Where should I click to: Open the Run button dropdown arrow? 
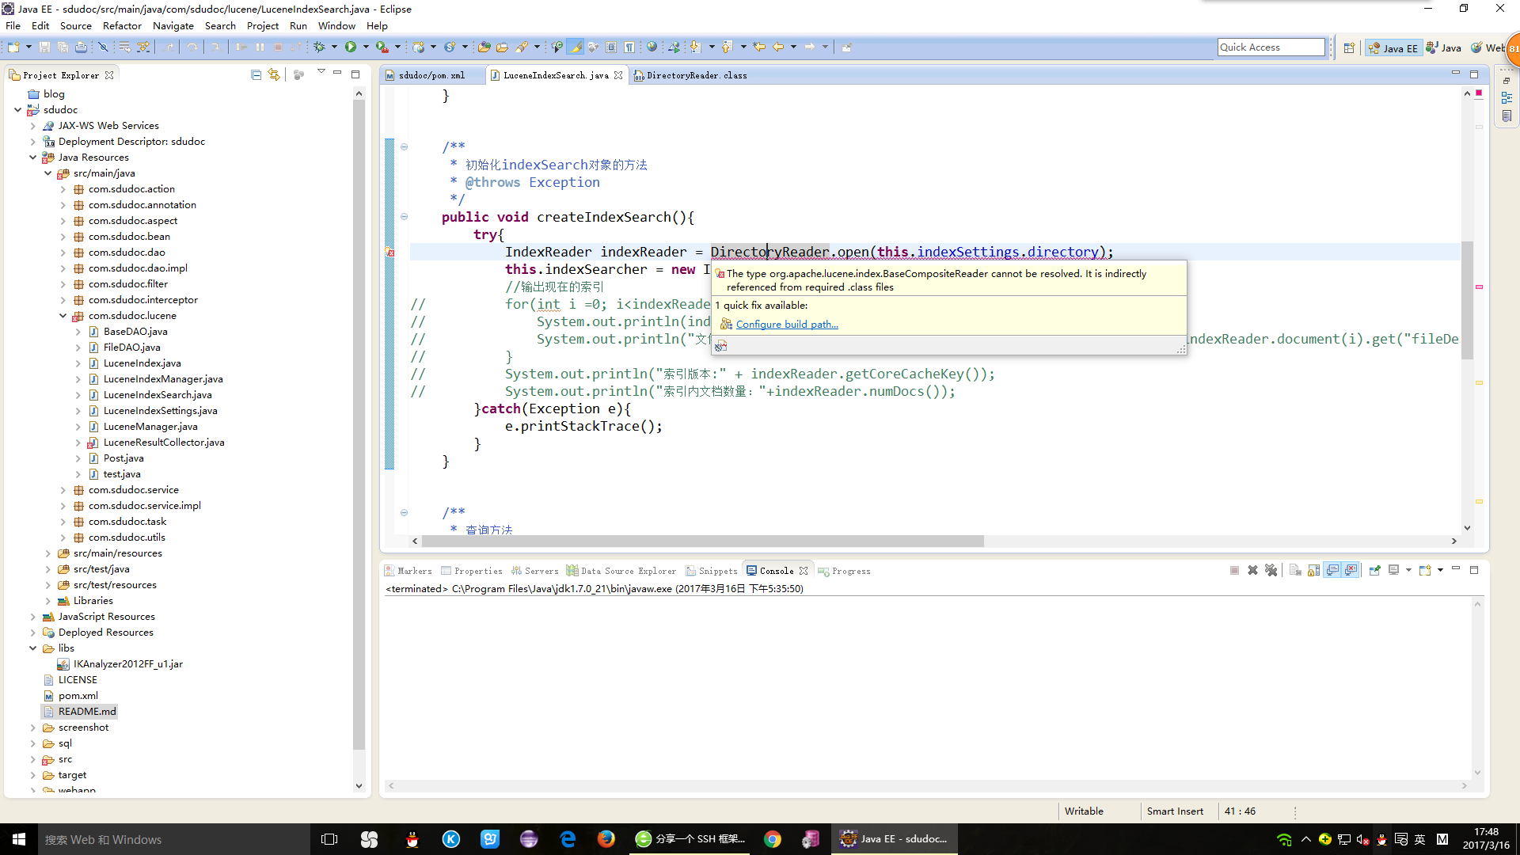coord(366,47)
